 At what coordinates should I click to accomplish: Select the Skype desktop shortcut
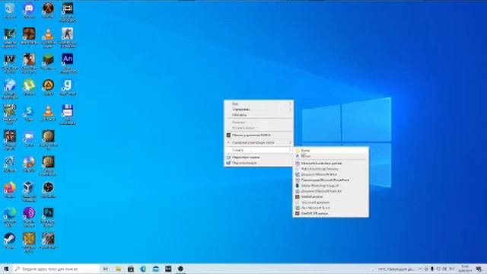[29, 113]
